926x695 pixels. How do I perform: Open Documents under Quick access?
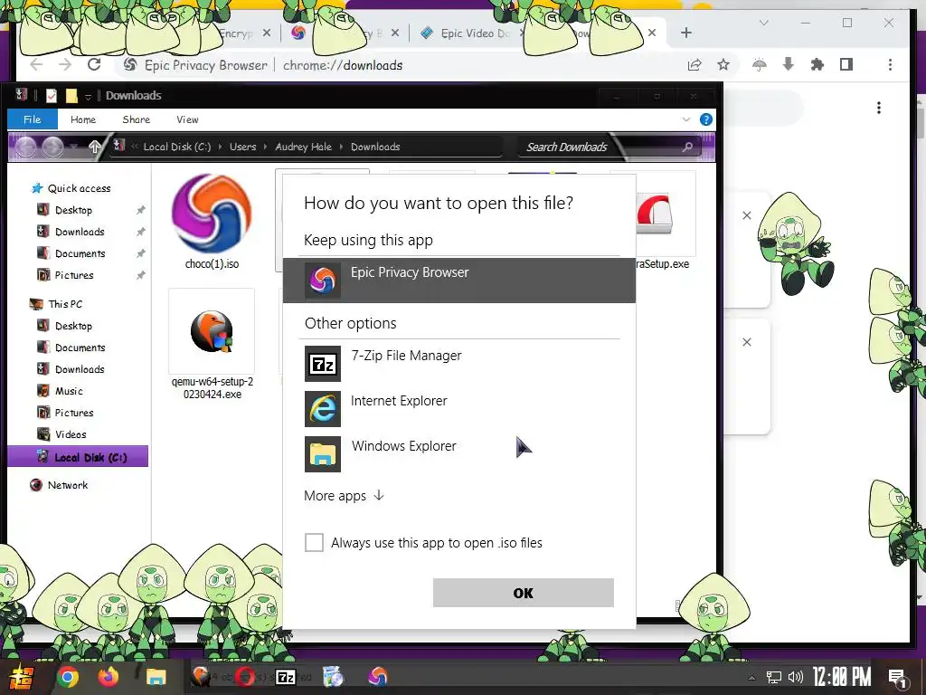click(x=80, y=253)
